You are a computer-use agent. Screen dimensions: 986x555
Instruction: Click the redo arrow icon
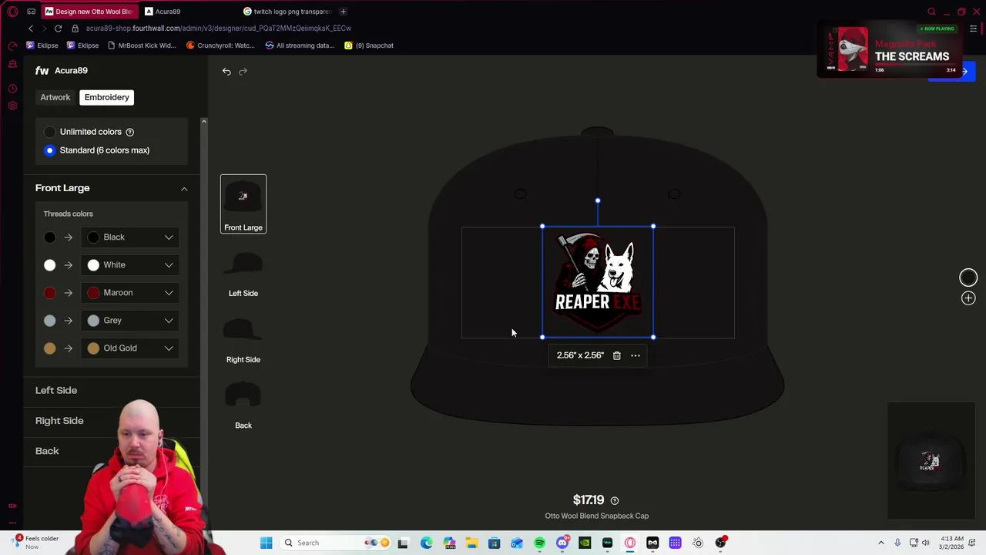point(243,71)
